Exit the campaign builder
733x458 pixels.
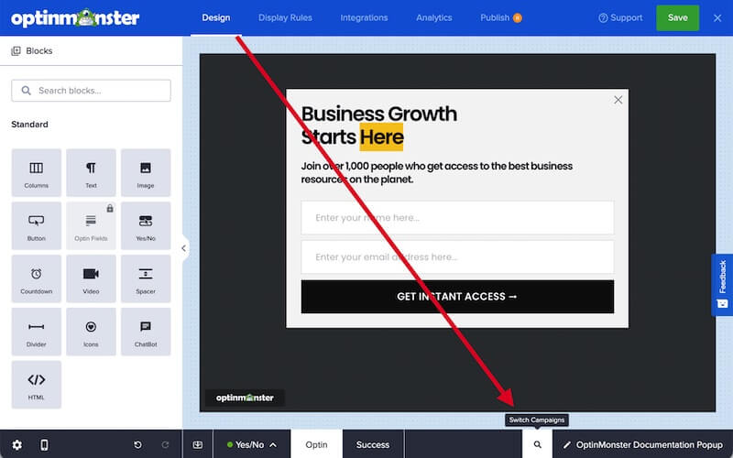(717, 17)
